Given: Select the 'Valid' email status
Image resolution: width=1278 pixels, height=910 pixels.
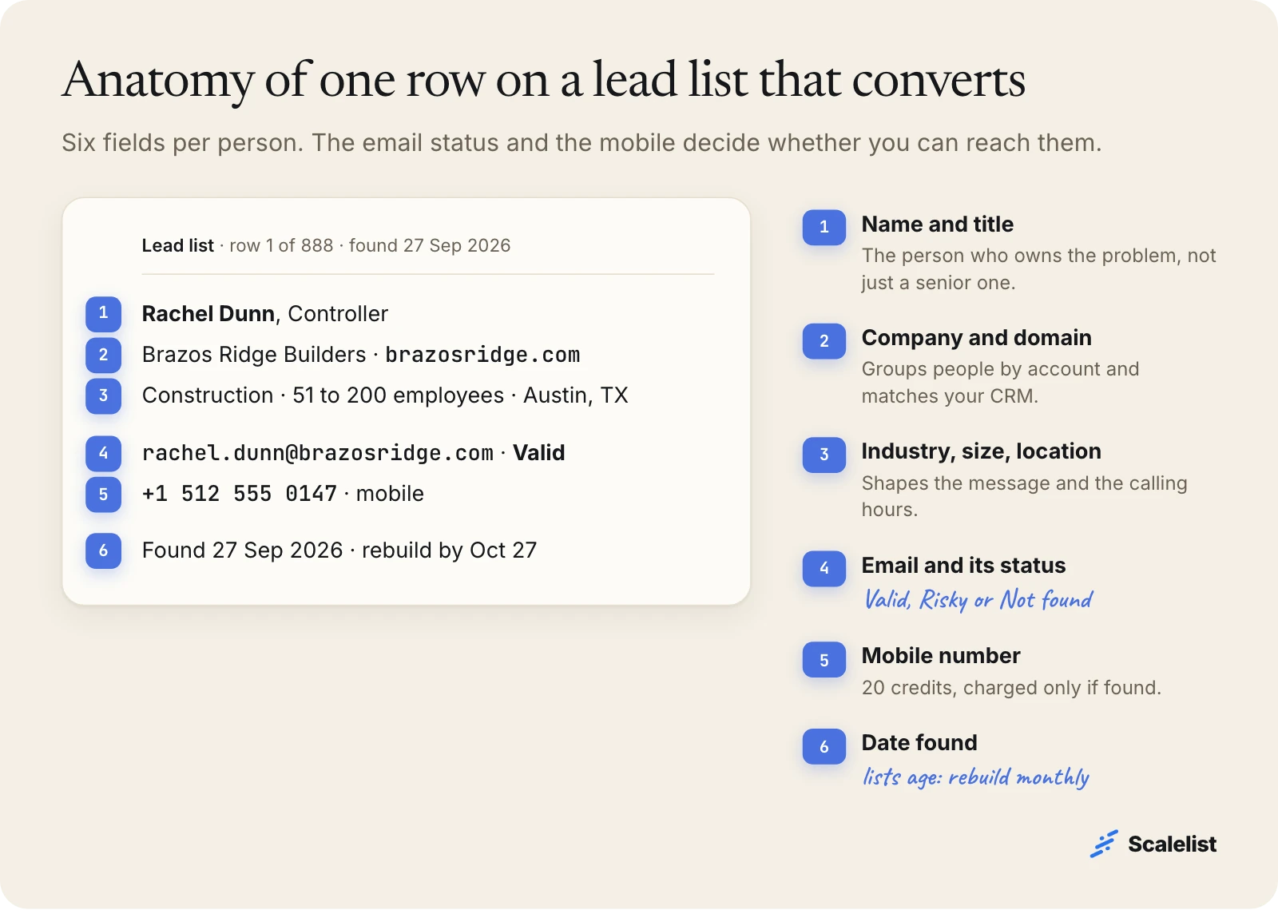Looking at the screenshot, I should tap(539, 453).
